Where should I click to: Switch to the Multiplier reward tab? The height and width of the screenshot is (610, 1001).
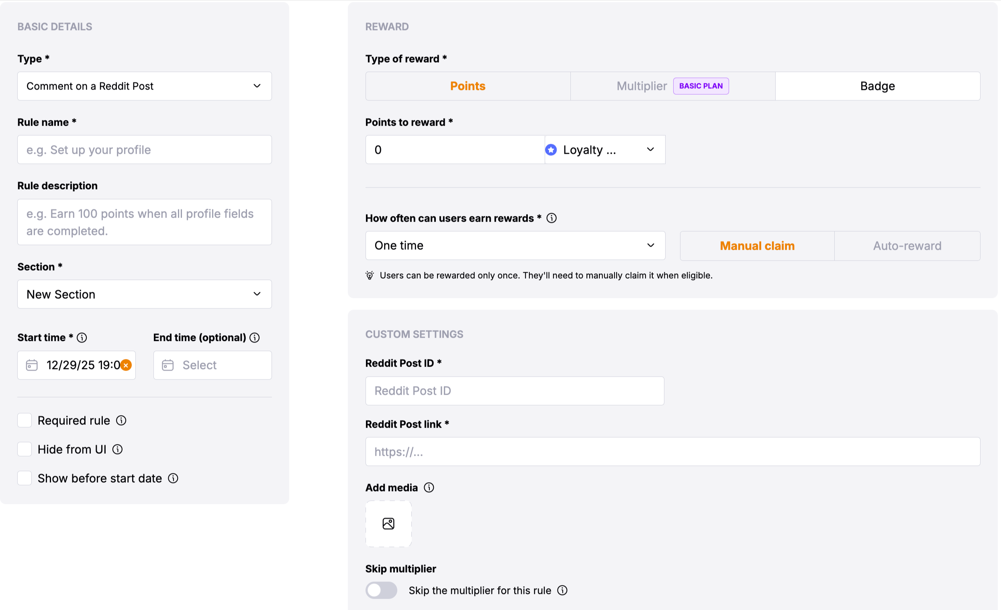[x=641, y=86]
